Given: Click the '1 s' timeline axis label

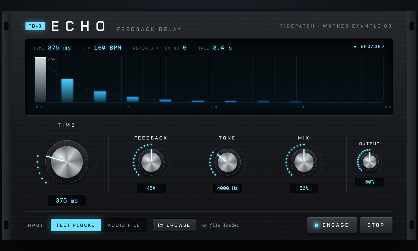Looking at the screenshot, I should pos(126,107).
